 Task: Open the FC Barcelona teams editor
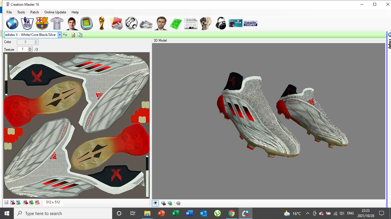click(x=42, y=23)
